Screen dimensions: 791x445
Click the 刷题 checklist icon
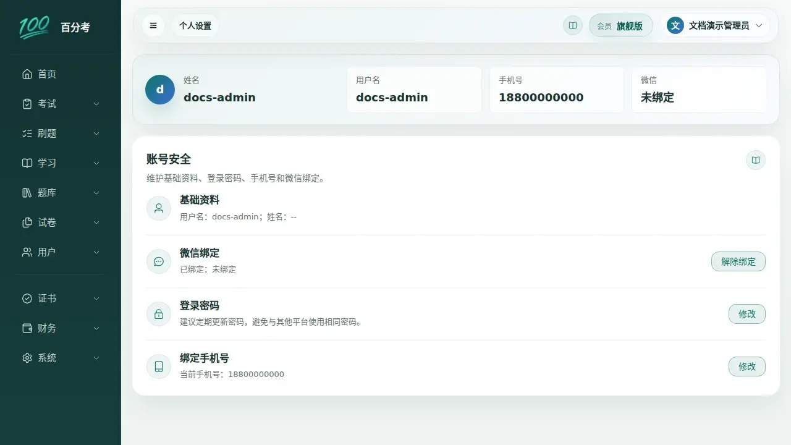tap(27, 133)
